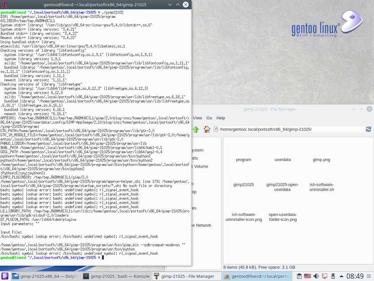
Task: Open the Gentoo application launcher in the taskbar
Action: tap(5, 276)
